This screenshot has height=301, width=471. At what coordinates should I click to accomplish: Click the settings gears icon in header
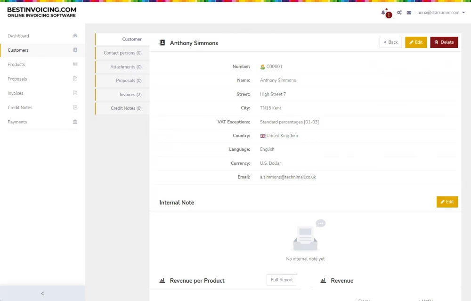[399, 13]
